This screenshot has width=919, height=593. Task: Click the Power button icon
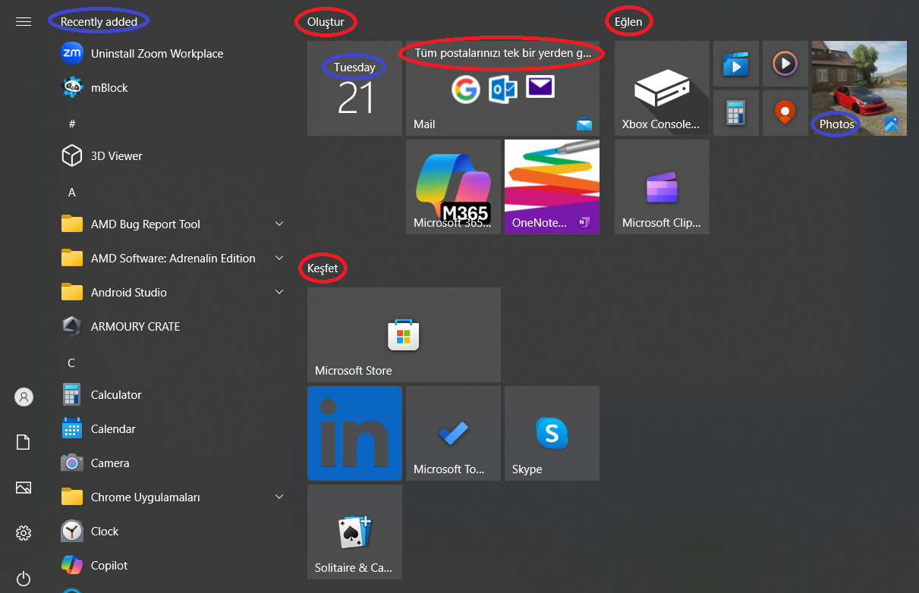coord(24,579)
